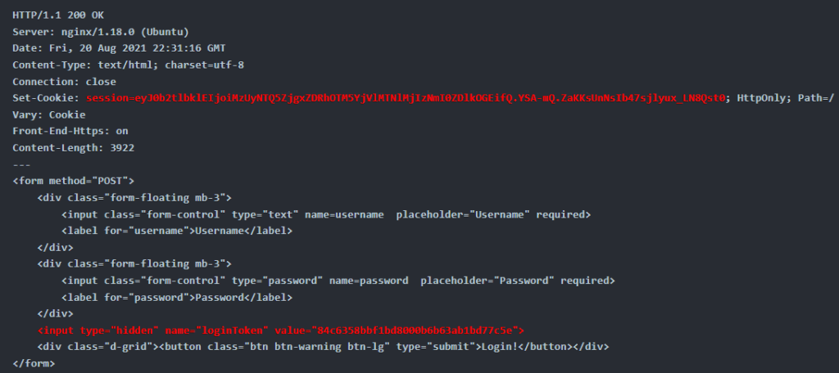Click the password input element line
This screenshot has width=839, height=373.
pos(338,281)
